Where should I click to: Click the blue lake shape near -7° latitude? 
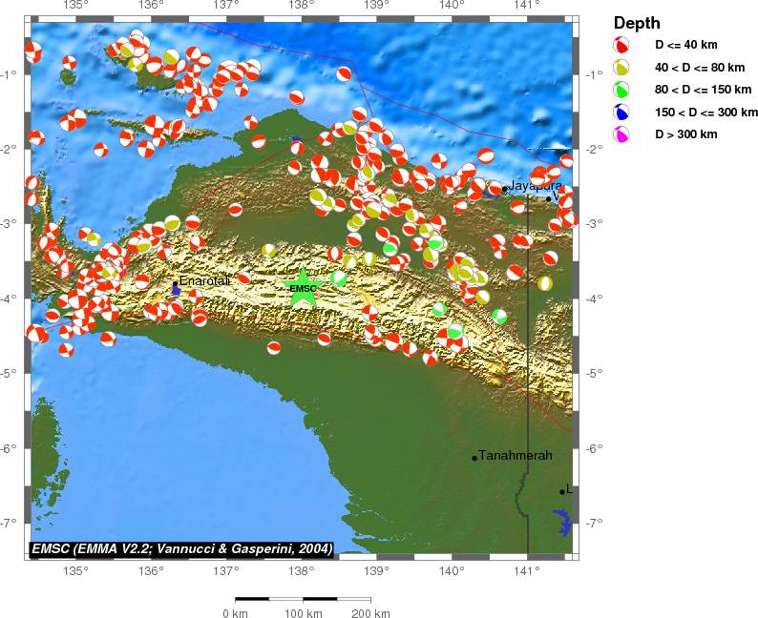(x=562, y=522)
